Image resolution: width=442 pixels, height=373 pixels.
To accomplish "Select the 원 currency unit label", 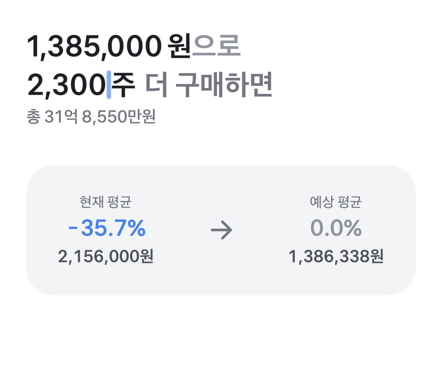I will click(179, 47).
